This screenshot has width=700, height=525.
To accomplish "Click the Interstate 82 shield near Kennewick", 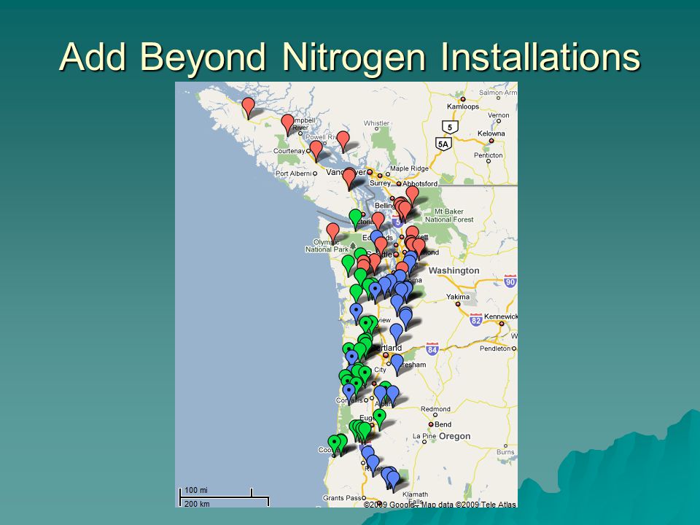I will [476, 319].
